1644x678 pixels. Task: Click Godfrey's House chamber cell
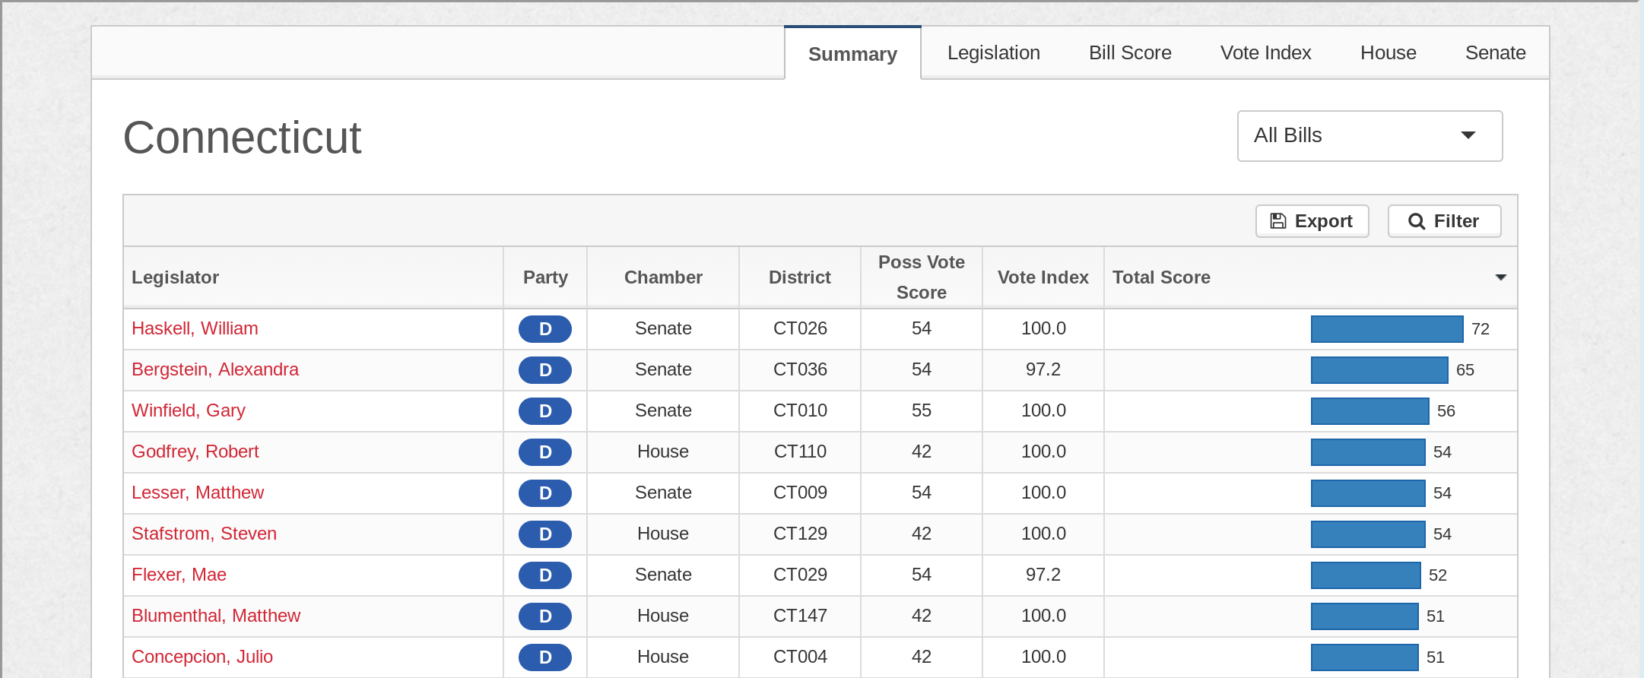click(x=663, y=451)
